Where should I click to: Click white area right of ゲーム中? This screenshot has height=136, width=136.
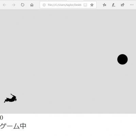pyautogui.click(x=79, y=126)
